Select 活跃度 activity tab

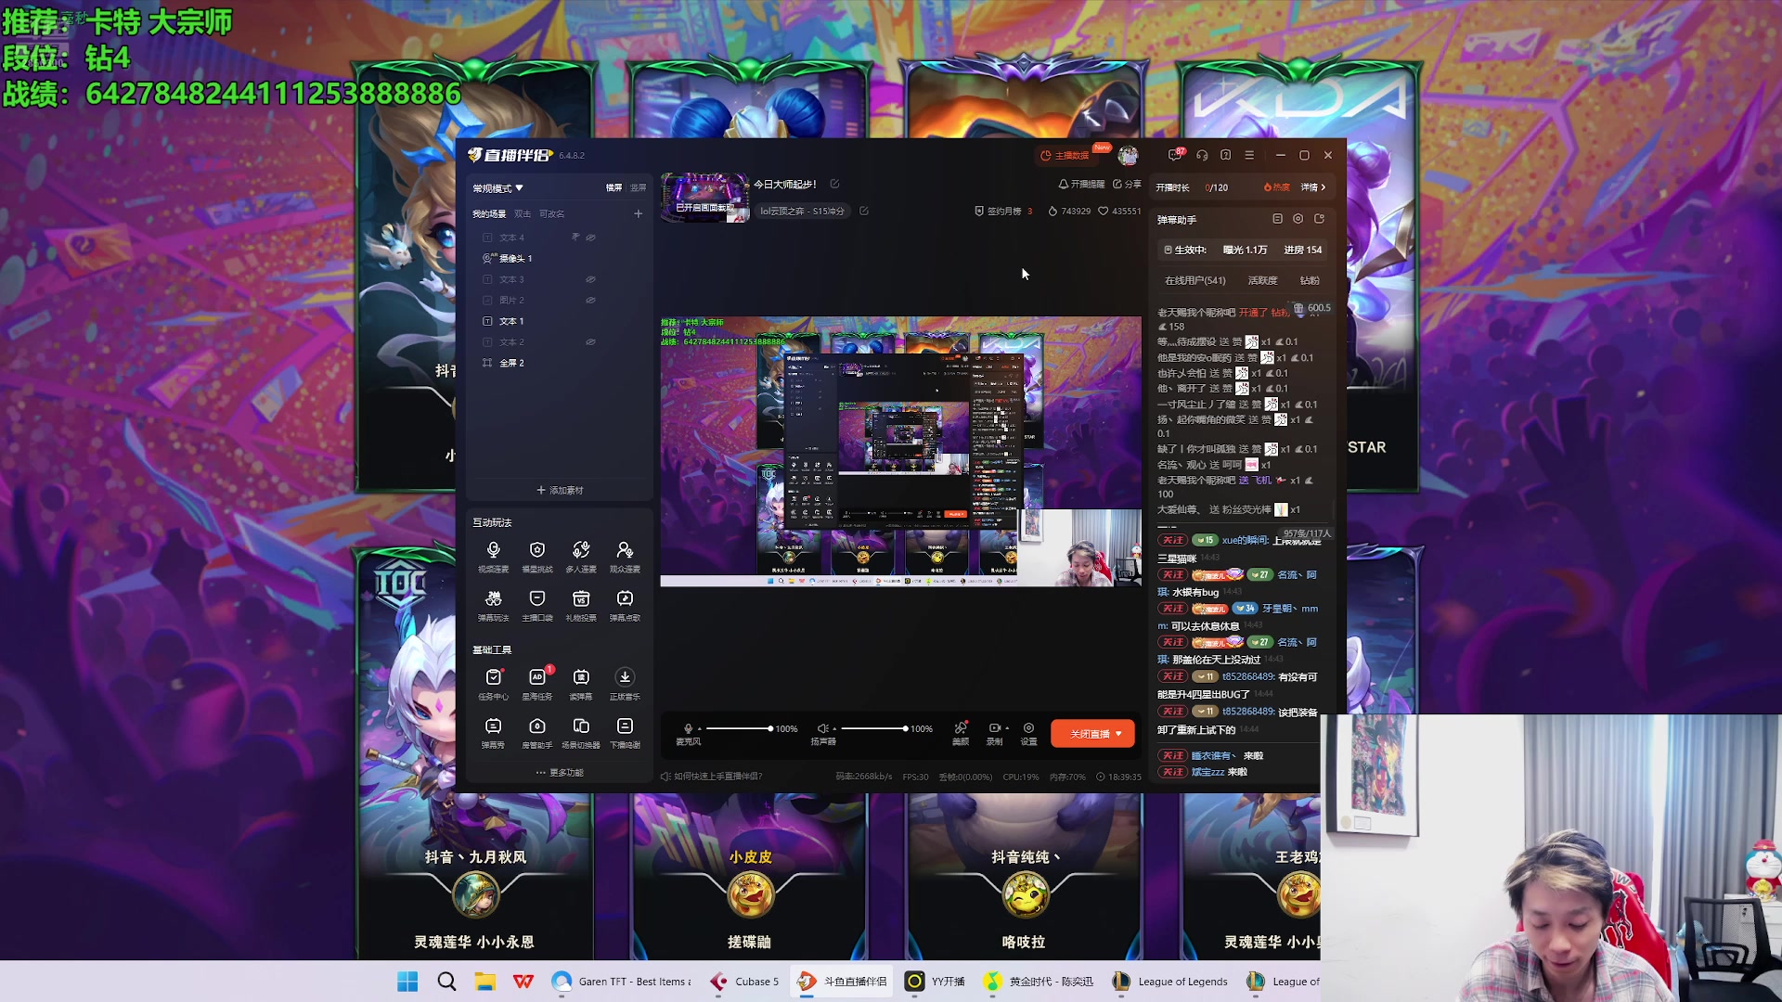pyautogui.click(x=1262, y=280)
